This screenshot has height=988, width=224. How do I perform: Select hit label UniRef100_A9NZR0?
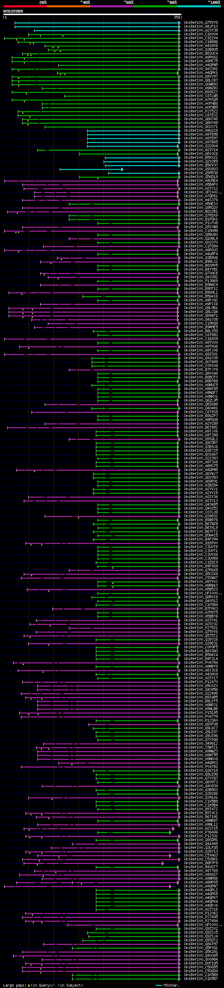click(x=201, y=88)
